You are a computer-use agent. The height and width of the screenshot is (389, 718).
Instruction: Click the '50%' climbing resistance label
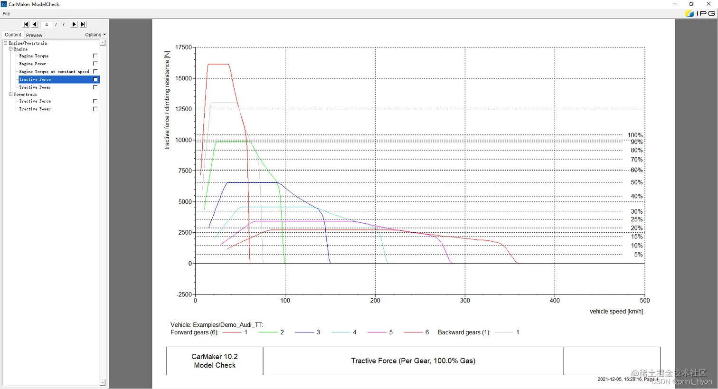click(636, 182)
